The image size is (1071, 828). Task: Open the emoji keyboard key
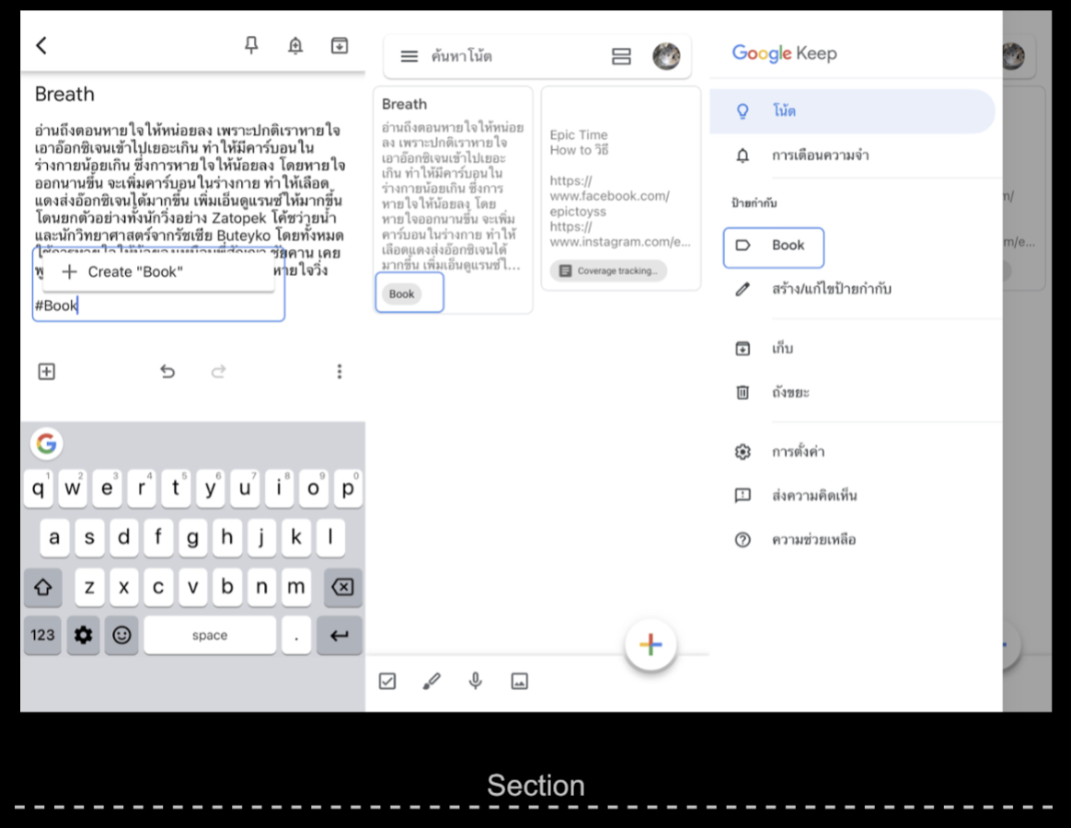pos(121,636)
